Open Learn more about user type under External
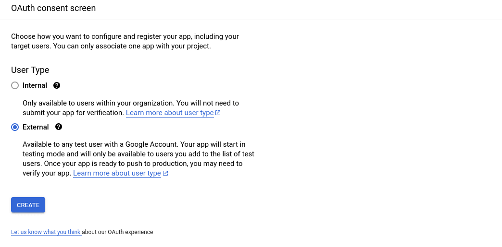Screen dimensions: 502x247 117,173
